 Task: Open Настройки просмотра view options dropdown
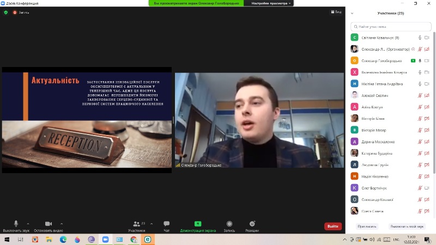[x=271, y=3]
